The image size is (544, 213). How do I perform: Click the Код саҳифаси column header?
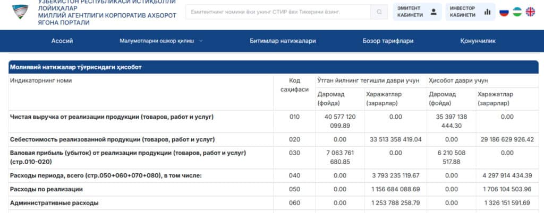coord(294,85)
